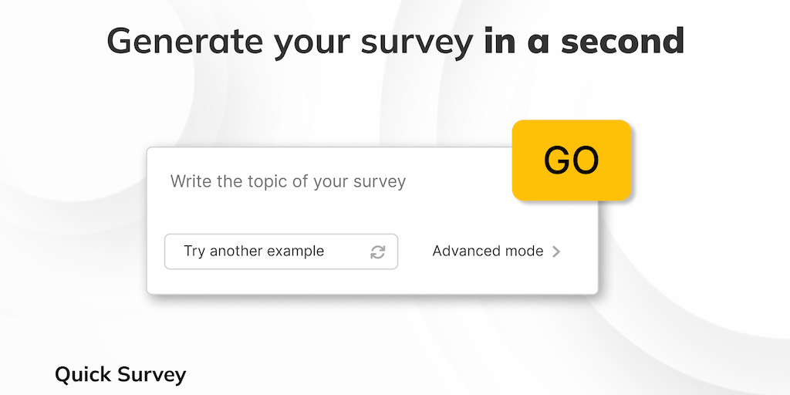Click the word "Quick" at bottom left
Viewport: 790px width, 395px height.
click(83, 376)
